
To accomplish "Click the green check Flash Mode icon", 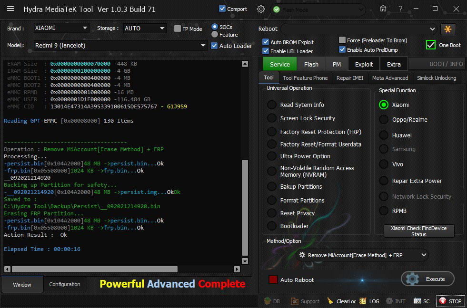I will [277, 10].
